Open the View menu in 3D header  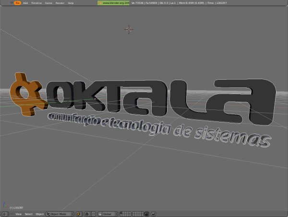tap(18, 214)
